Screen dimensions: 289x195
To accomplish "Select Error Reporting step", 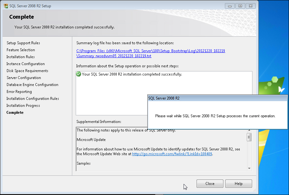I will 19,92.
